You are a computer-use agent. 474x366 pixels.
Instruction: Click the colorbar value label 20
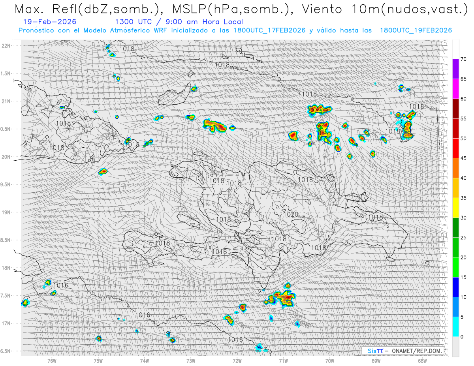pyautogui.click(x=463, y=257)
